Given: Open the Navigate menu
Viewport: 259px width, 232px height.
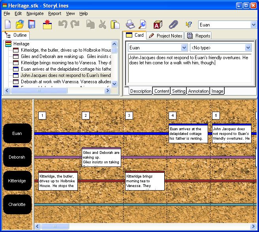Looking at the screenshot, I should tap(35, 13).
